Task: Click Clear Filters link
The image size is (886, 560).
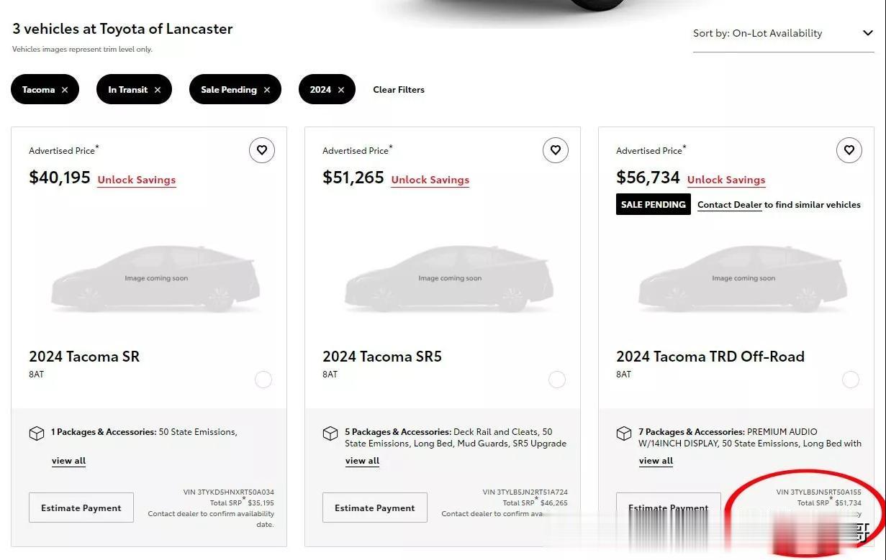Action: click(399, 90)
